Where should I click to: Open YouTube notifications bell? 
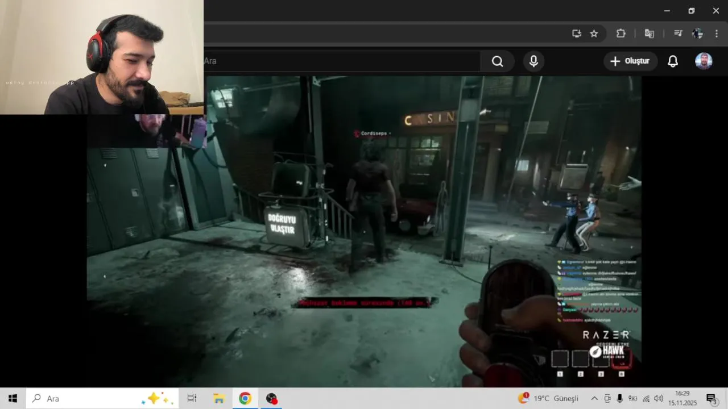point(673,61)
